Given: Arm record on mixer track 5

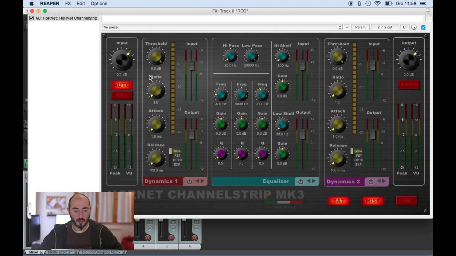Looking at the screenshot, I should [171, 238].
